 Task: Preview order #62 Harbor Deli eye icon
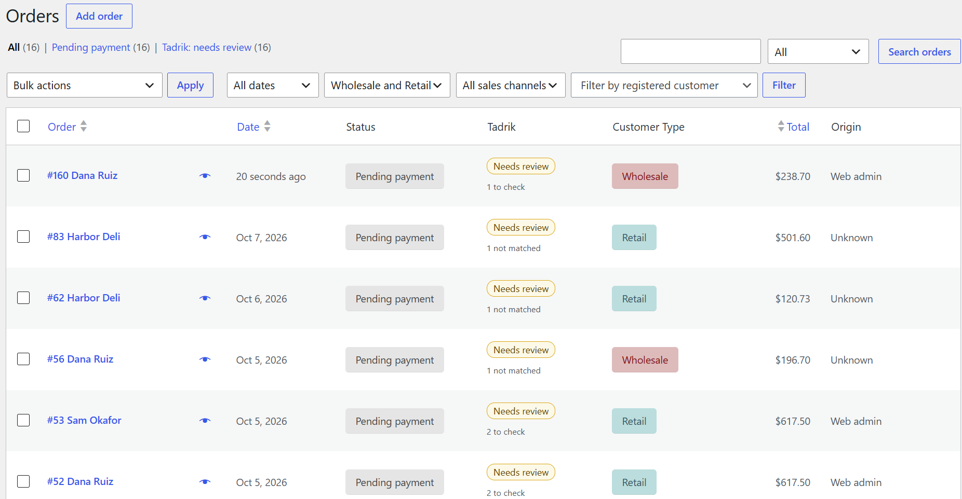[205, 298]
